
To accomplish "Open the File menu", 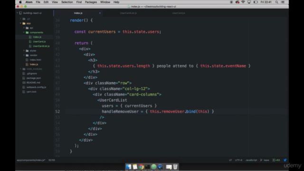I will click(38, 2).
